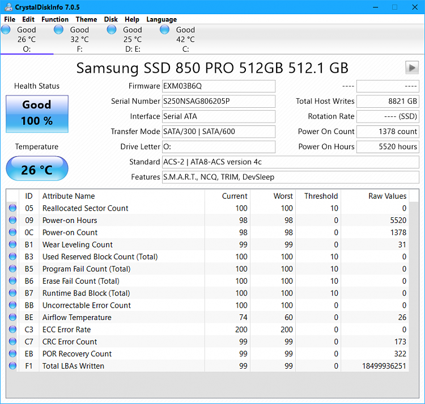The image size is (425, 404).
Task: Open the Theme menu
Action: [86, 19]
